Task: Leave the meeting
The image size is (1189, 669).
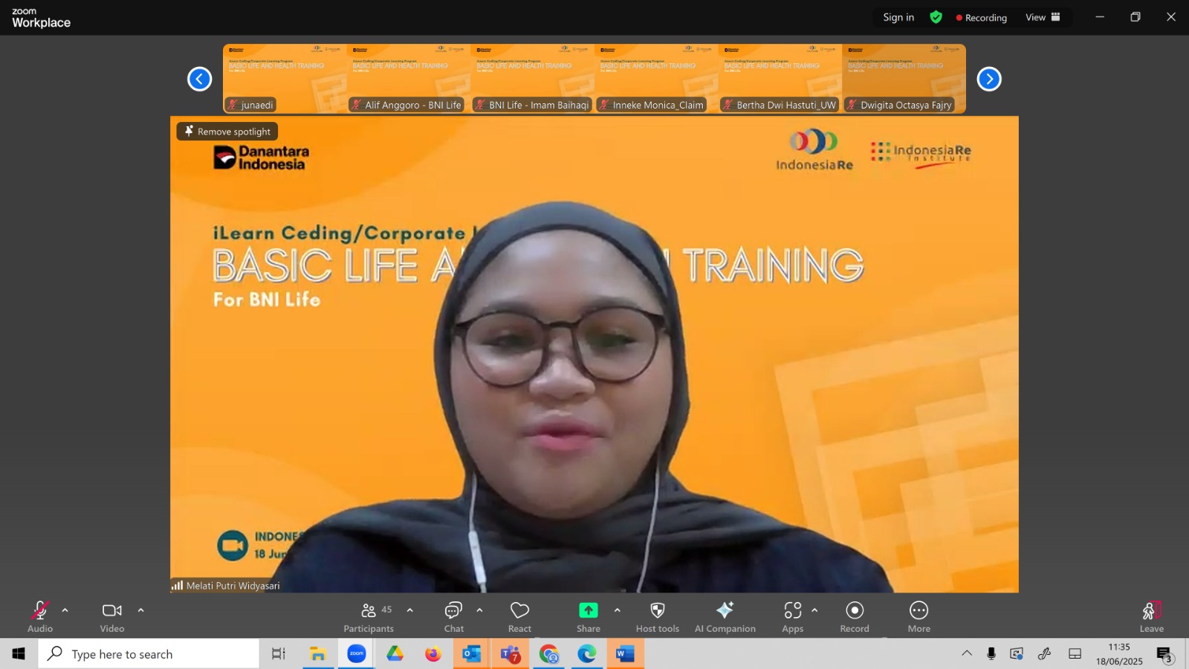Action: pos(1152,617)
